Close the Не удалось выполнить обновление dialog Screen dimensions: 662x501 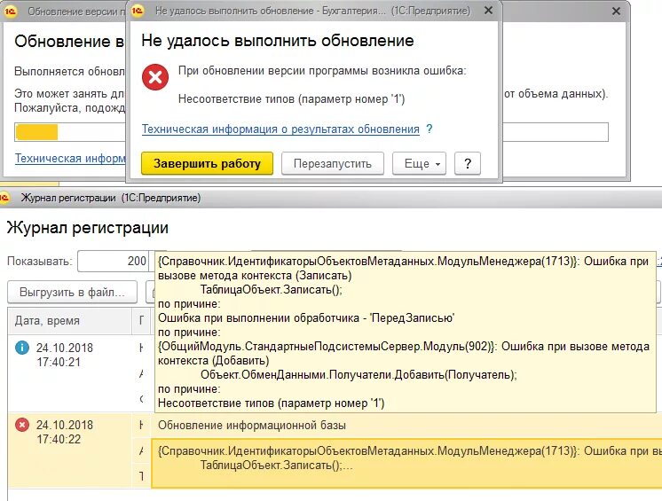coord(488,10)
